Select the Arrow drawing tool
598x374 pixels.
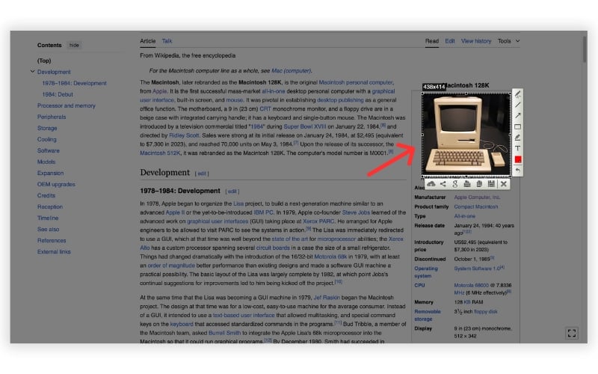pyautogui.click(x=517, y=116)
